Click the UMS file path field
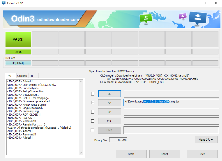222x161 pixels. click(171, 130)
